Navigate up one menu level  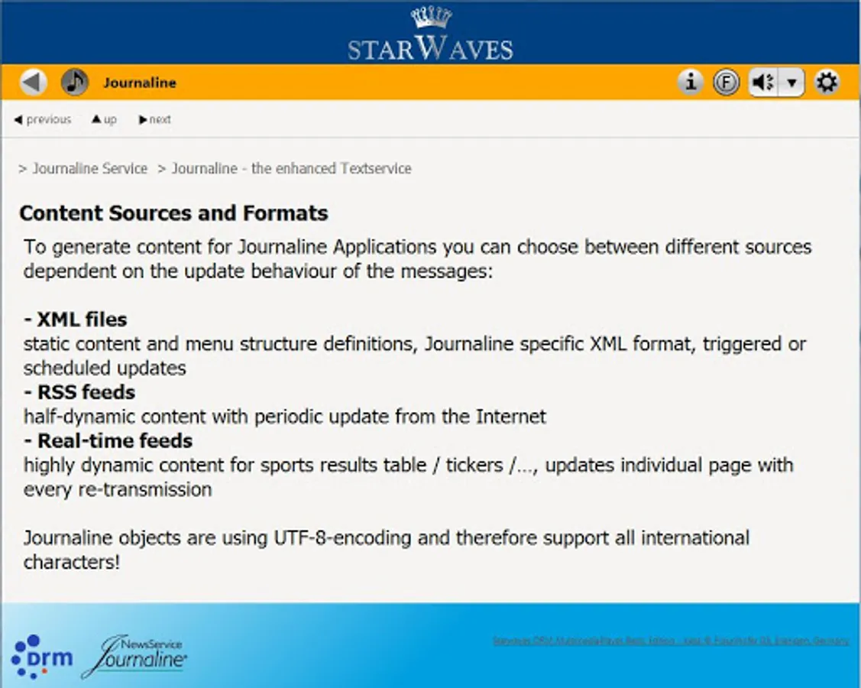(x=104, y=119)
